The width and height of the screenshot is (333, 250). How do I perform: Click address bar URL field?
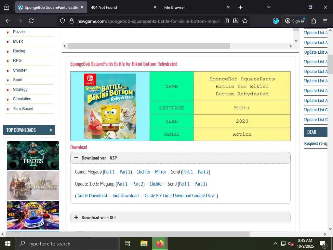coord(149,21)
